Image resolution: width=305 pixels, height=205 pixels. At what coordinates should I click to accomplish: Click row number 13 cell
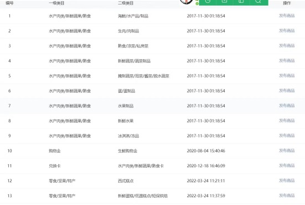pyautogui.click(x=9, y=196)
